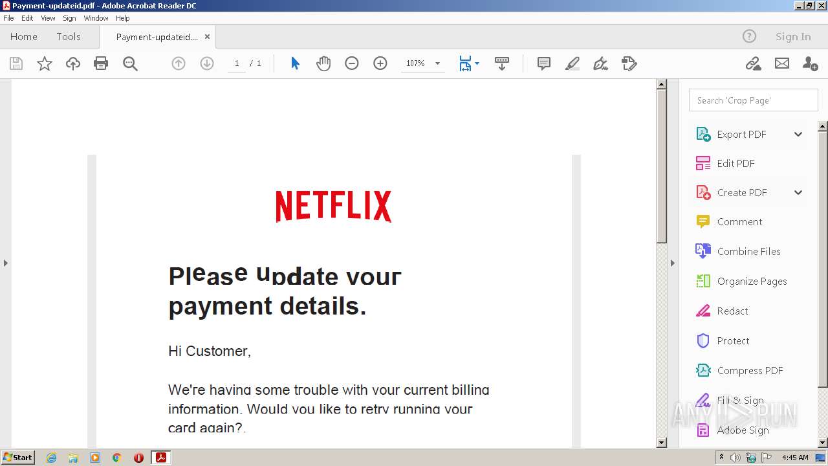
Task: Open Windows Start button
Action: (18, 457)
